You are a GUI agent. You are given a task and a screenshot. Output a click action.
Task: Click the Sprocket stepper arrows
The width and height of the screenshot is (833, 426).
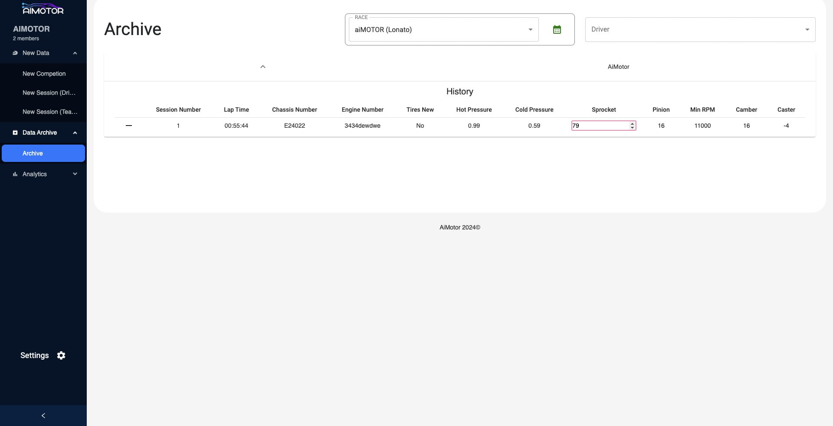632,126
